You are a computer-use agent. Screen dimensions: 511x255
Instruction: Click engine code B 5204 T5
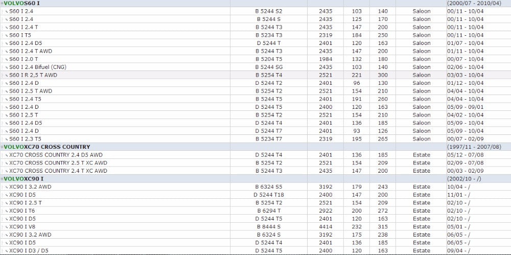pos(269,59)
